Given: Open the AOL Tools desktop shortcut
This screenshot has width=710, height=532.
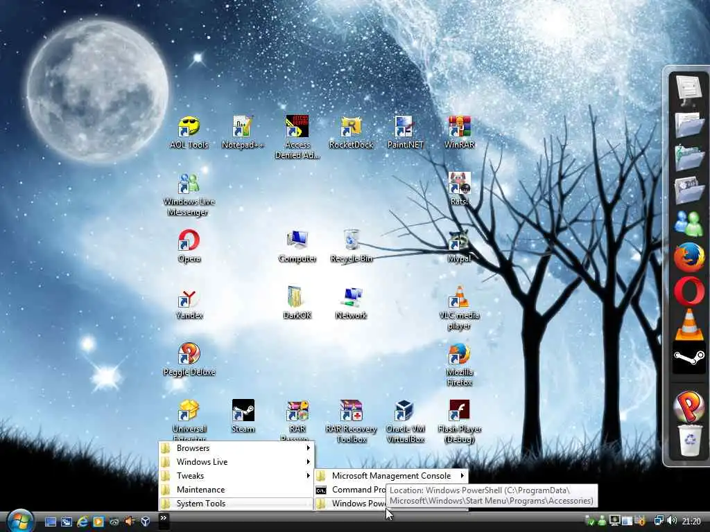Looking at the screenshot, I should click(x=189, y=132).
